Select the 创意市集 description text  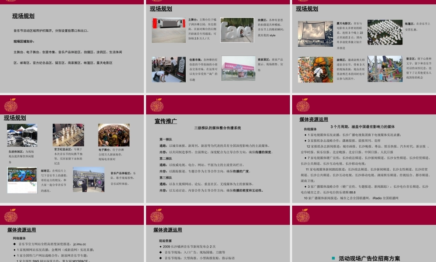203,69
